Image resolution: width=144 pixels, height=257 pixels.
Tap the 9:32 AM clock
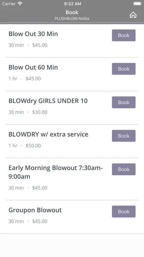(73, 4)
